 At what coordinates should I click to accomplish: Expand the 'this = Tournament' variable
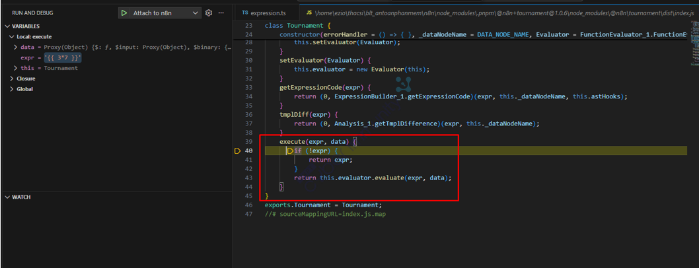point(16,68)
